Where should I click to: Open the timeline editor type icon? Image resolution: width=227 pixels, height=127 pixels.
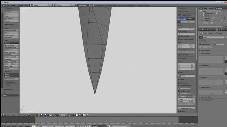point(4,126)
